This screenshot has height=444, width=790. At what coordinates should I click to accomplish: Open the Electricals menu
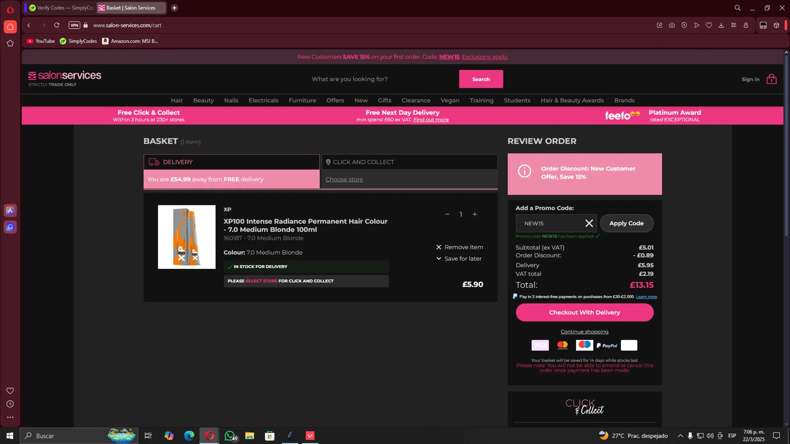click(x=263, y=100)
